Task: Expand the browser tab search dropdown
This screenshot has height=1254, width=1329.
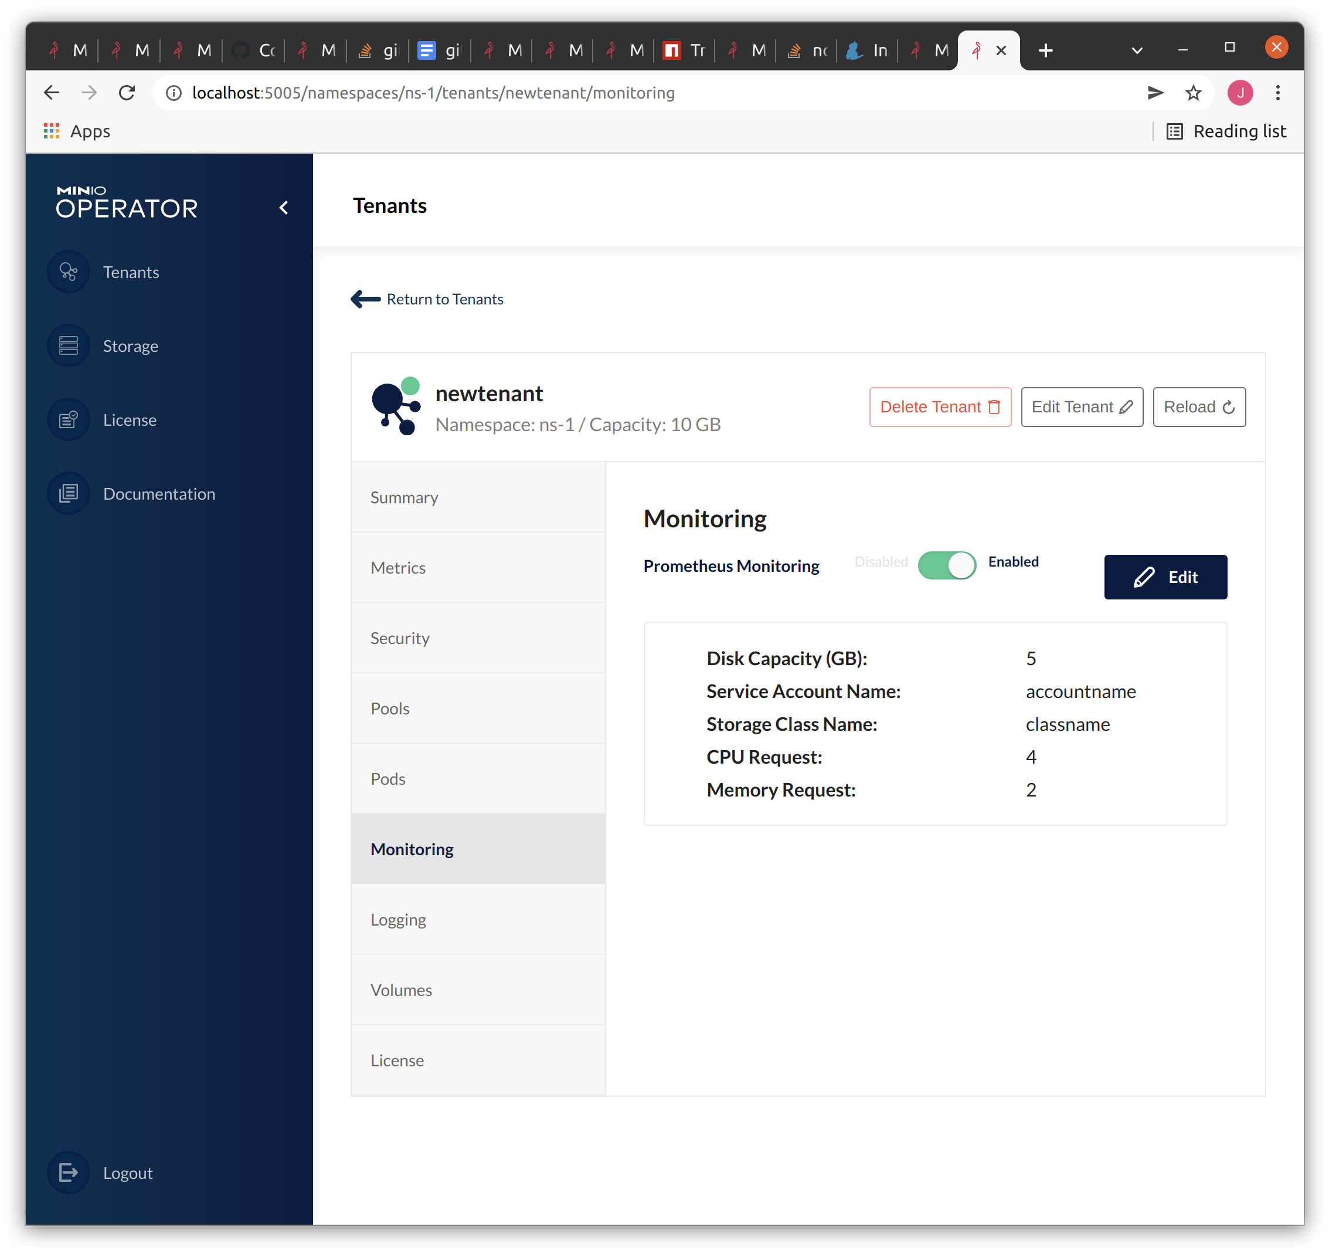Action: tap(1137, 50)
